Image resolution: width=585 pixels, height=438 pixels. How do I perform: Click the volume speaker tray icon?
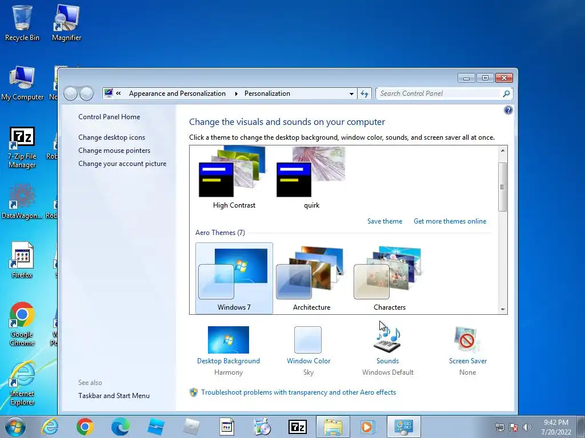pos(527,427)
